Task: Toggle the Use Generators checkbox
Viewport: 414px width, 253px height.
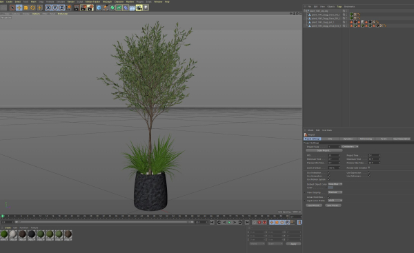Action: point(328,176)
